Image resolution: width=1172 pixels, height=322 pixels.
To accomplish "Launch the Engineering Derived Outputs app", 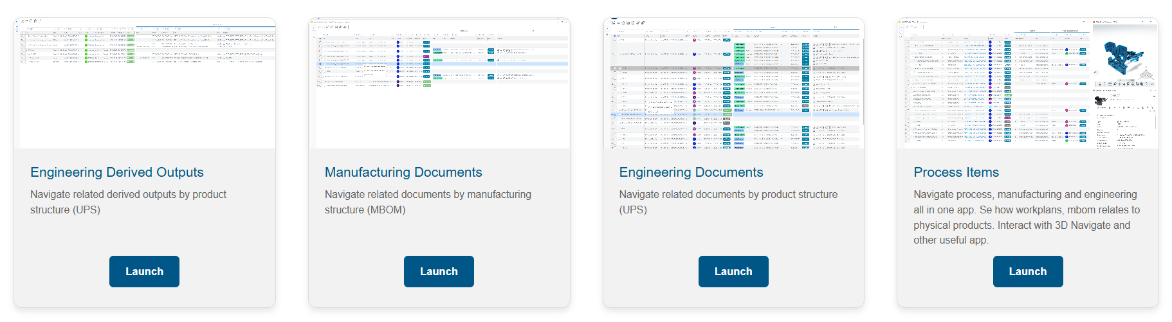I will pos(144,271).
